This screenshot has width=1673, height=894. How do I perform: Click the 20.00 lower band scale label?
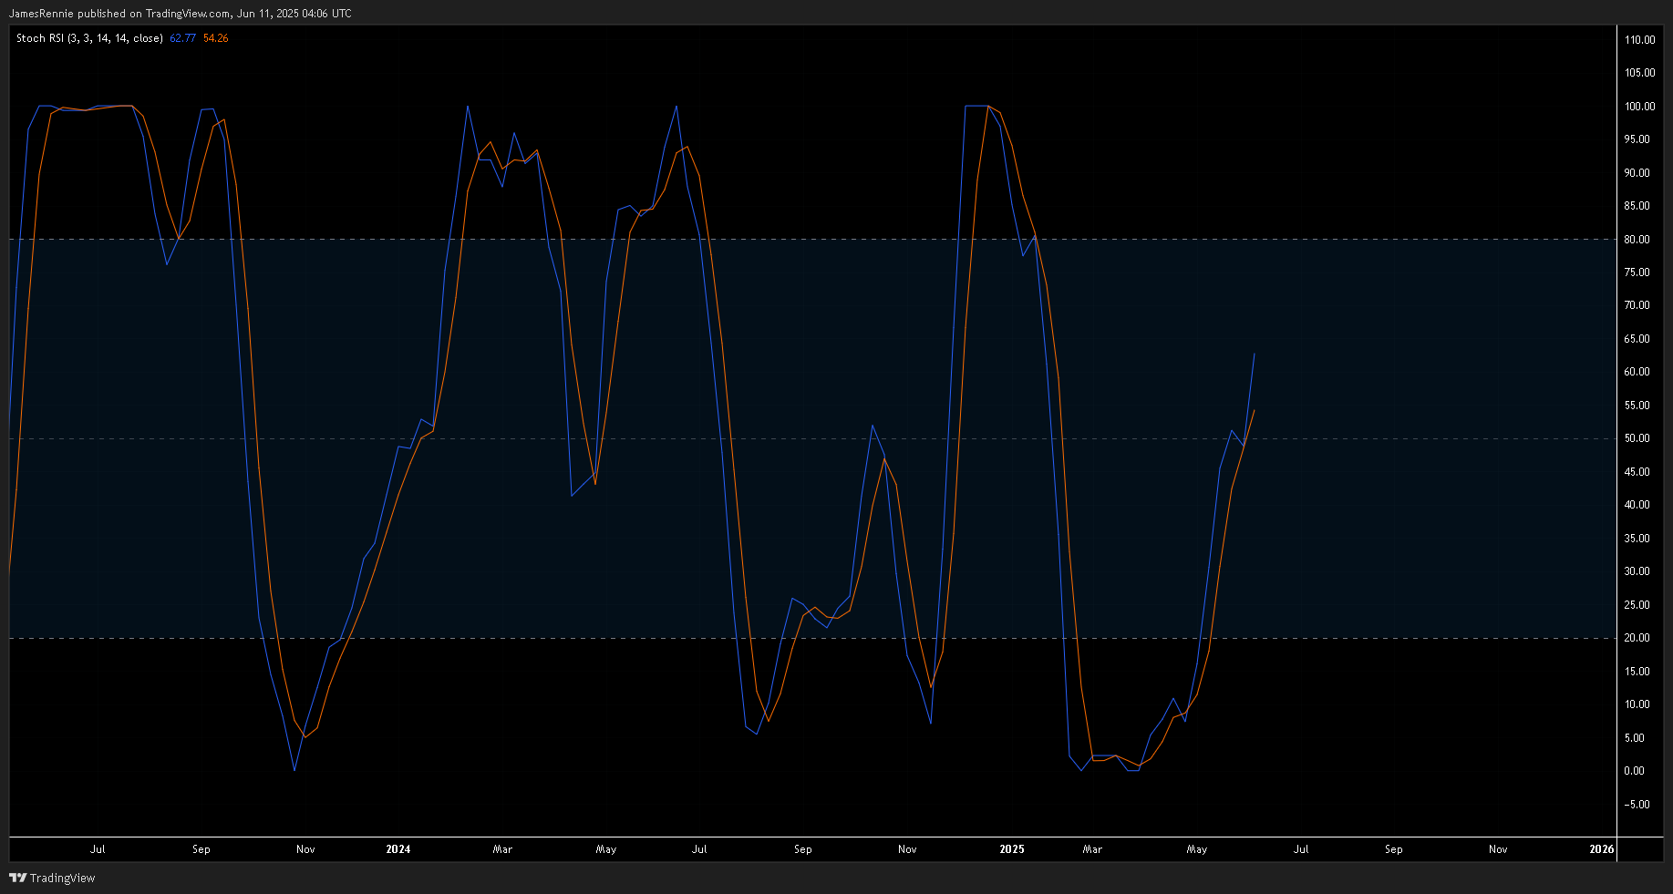[1637, 638]
